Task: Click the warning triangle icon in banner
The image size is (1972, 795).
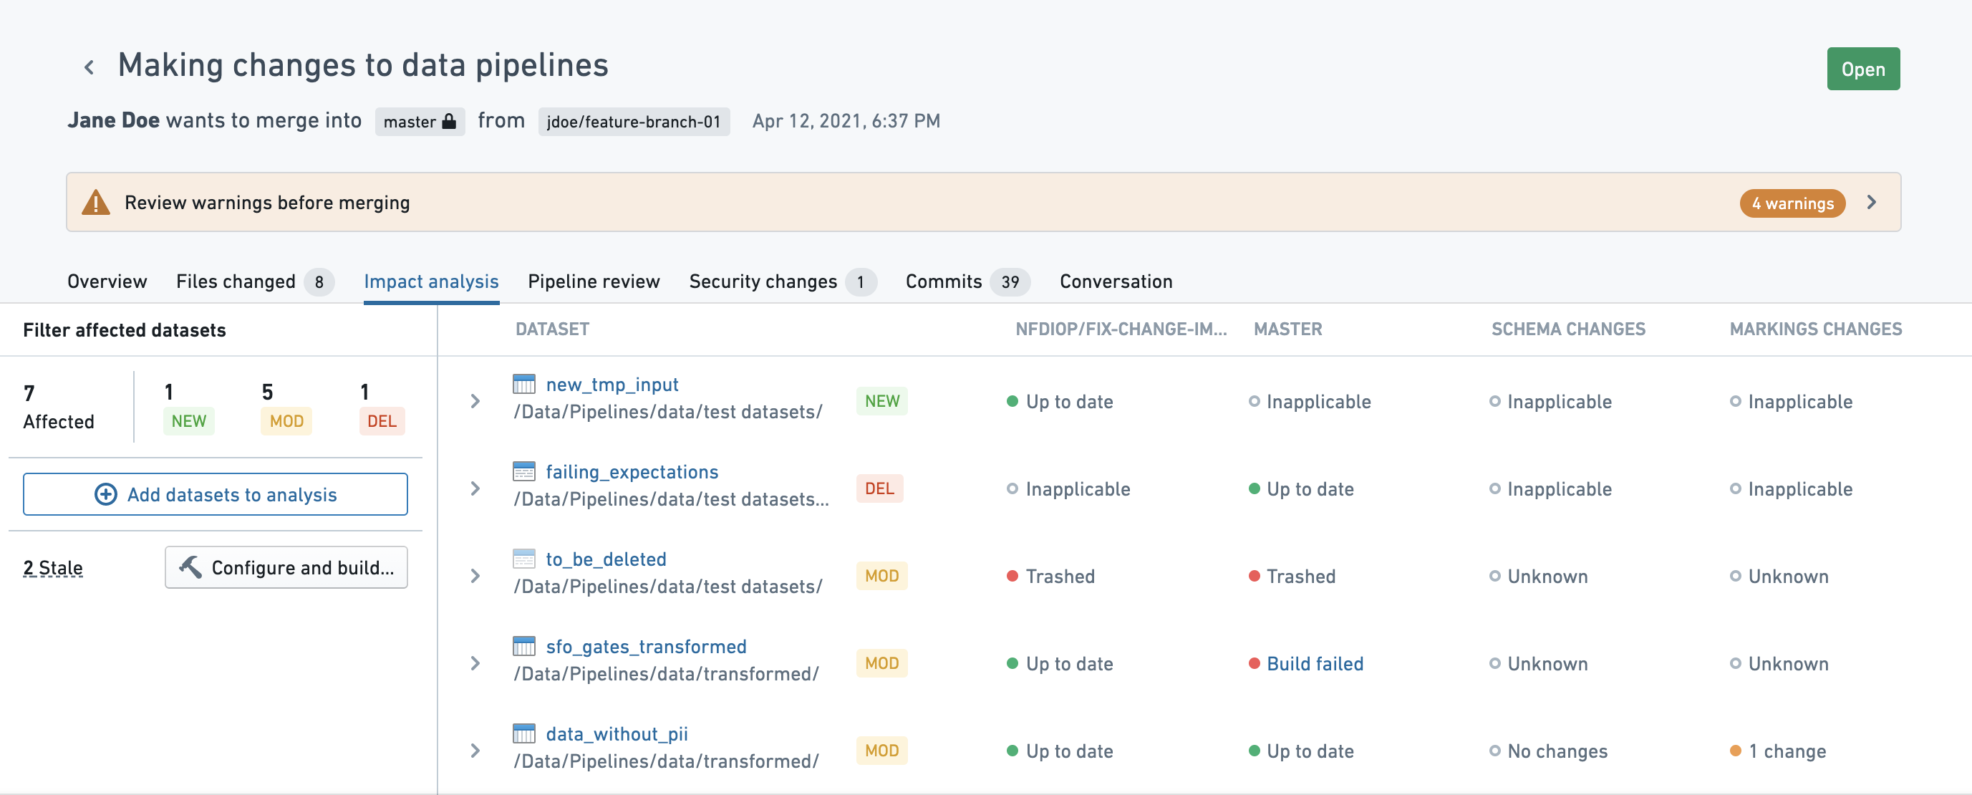Action: (x=96, y=202)
